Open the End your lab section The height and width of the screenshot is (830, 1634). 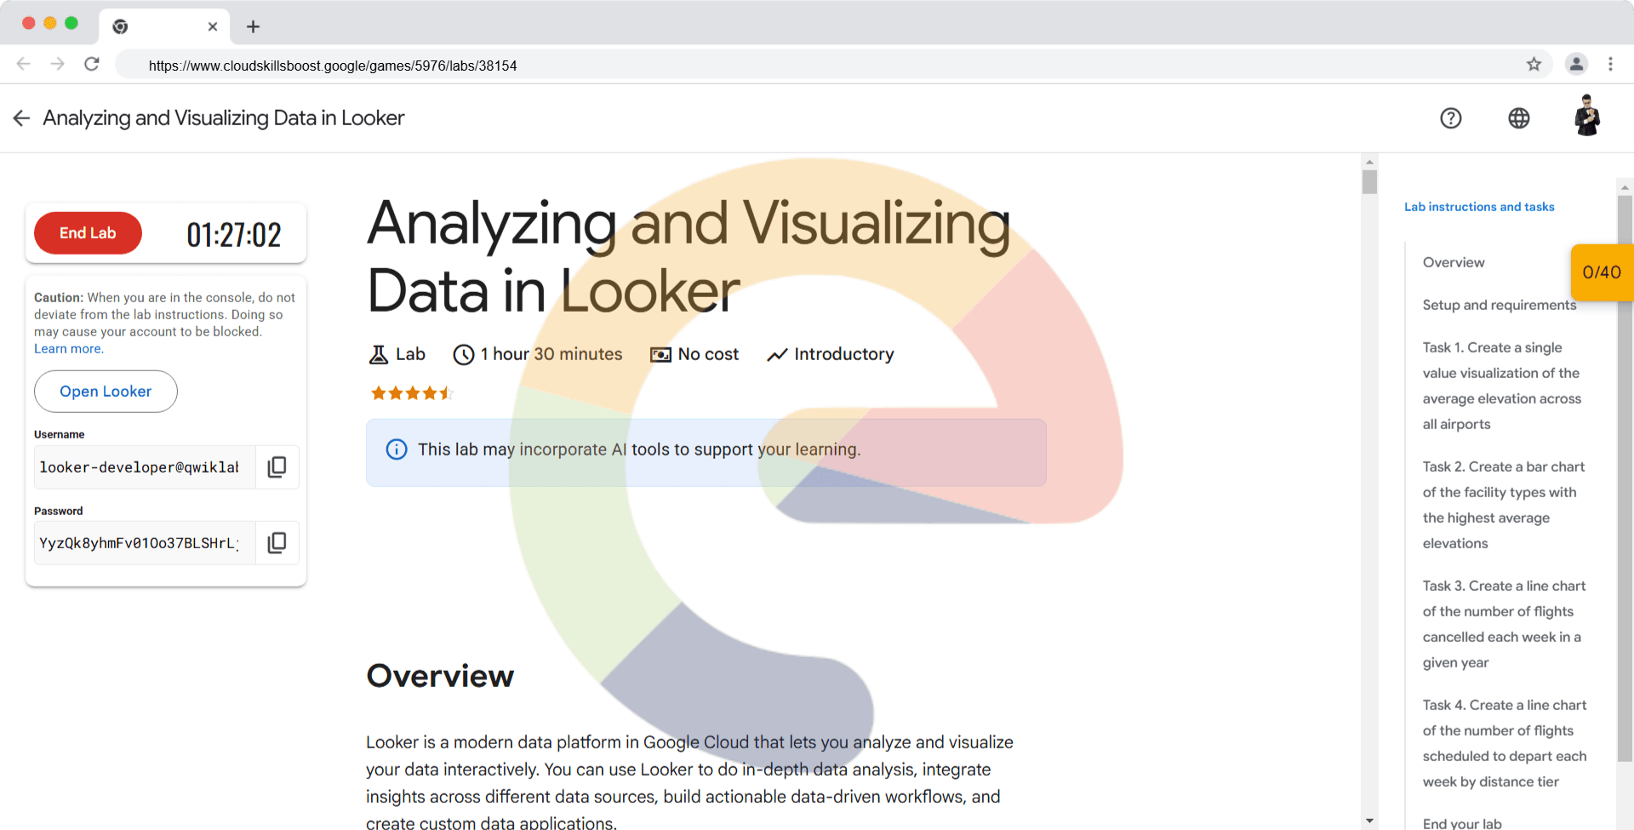click(1462, 822)
